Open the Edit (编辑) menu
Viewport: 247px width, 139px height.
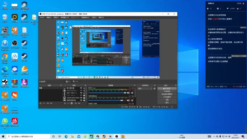49,18
